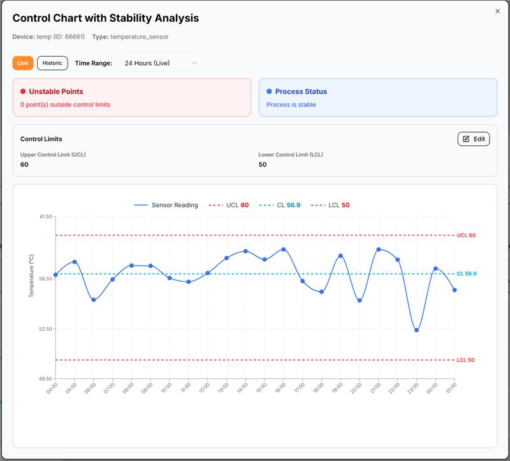The width and height of the screenshot is (510, 461).
Task: Click the Edit control limits button
Action: click(474, 138)
